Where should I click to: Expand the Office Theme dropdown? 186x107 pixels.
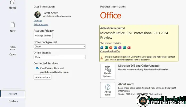tap(59, 57)
